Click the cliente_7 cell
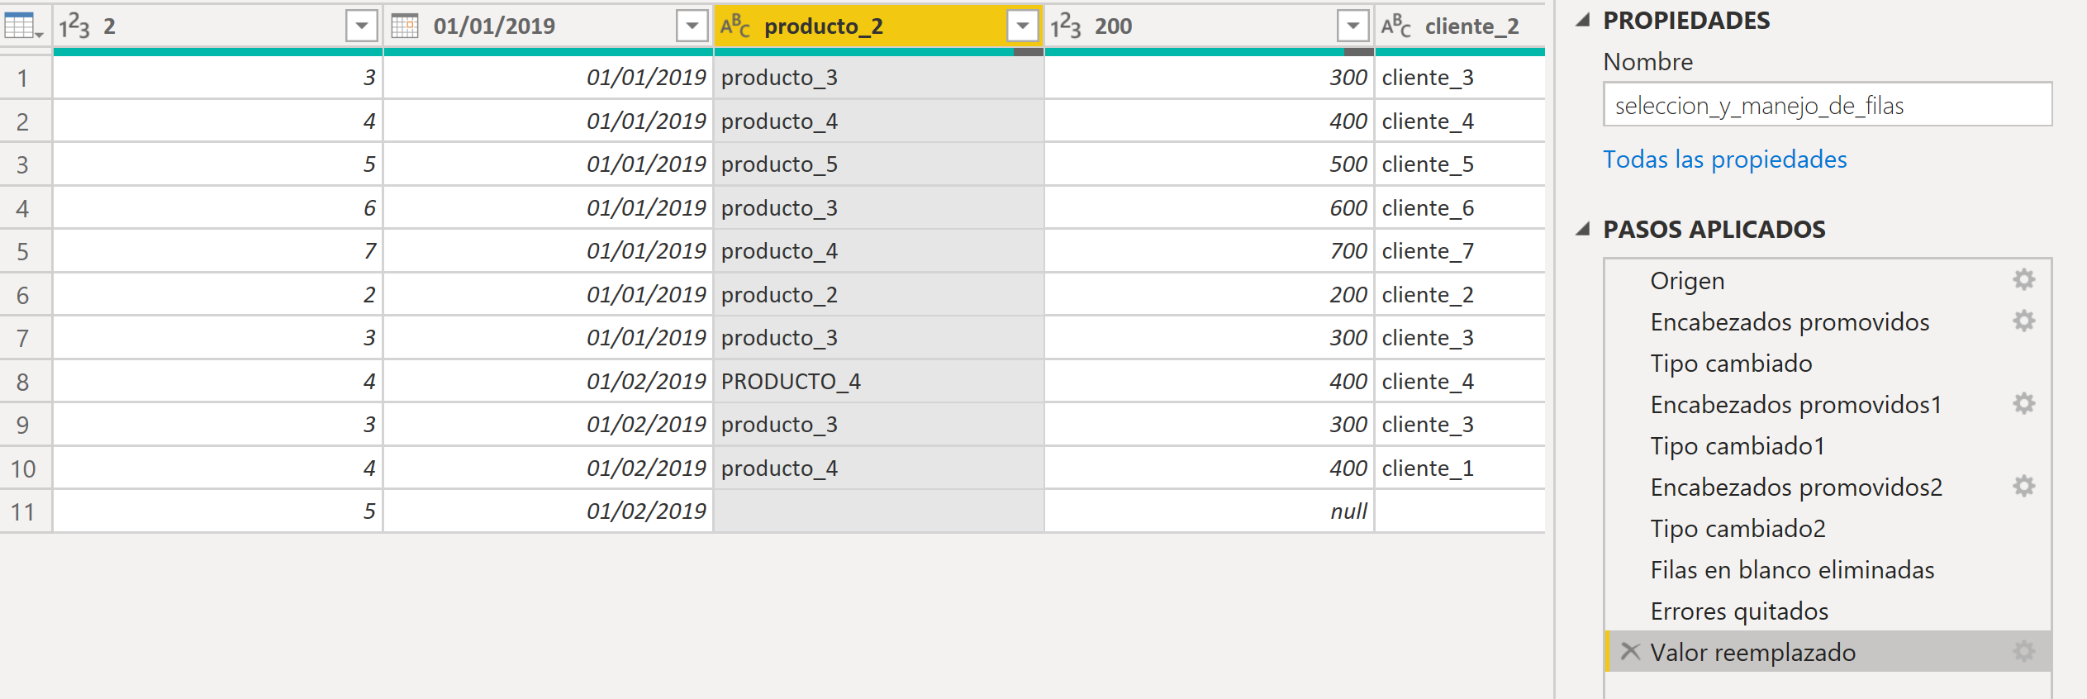Viewport: 2087px width, 699px height. click(x=1460, y=251)
